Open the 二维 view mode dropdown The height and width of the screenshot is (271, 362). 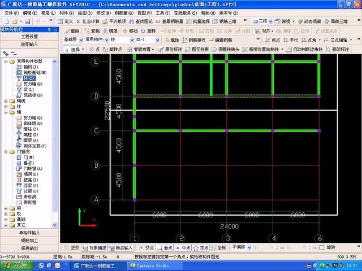(x=270, y=21)
